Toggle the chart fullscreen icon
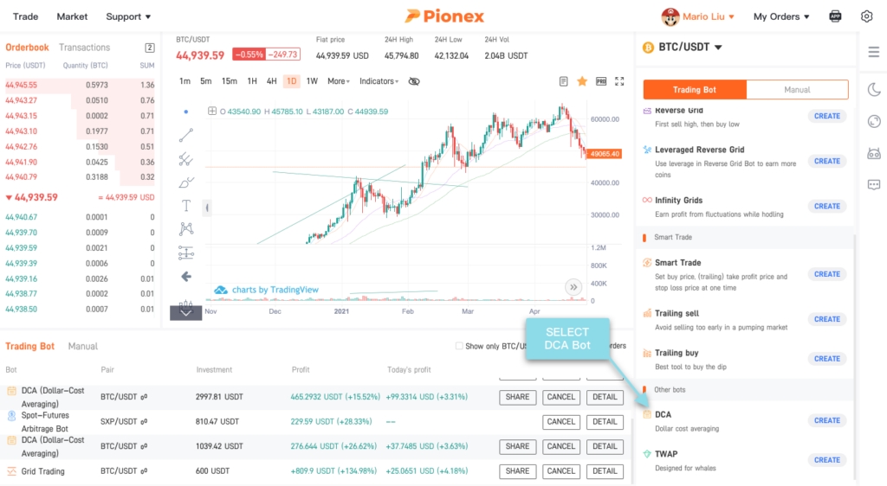This screenshot has height=486, width=887. point(619,81)
